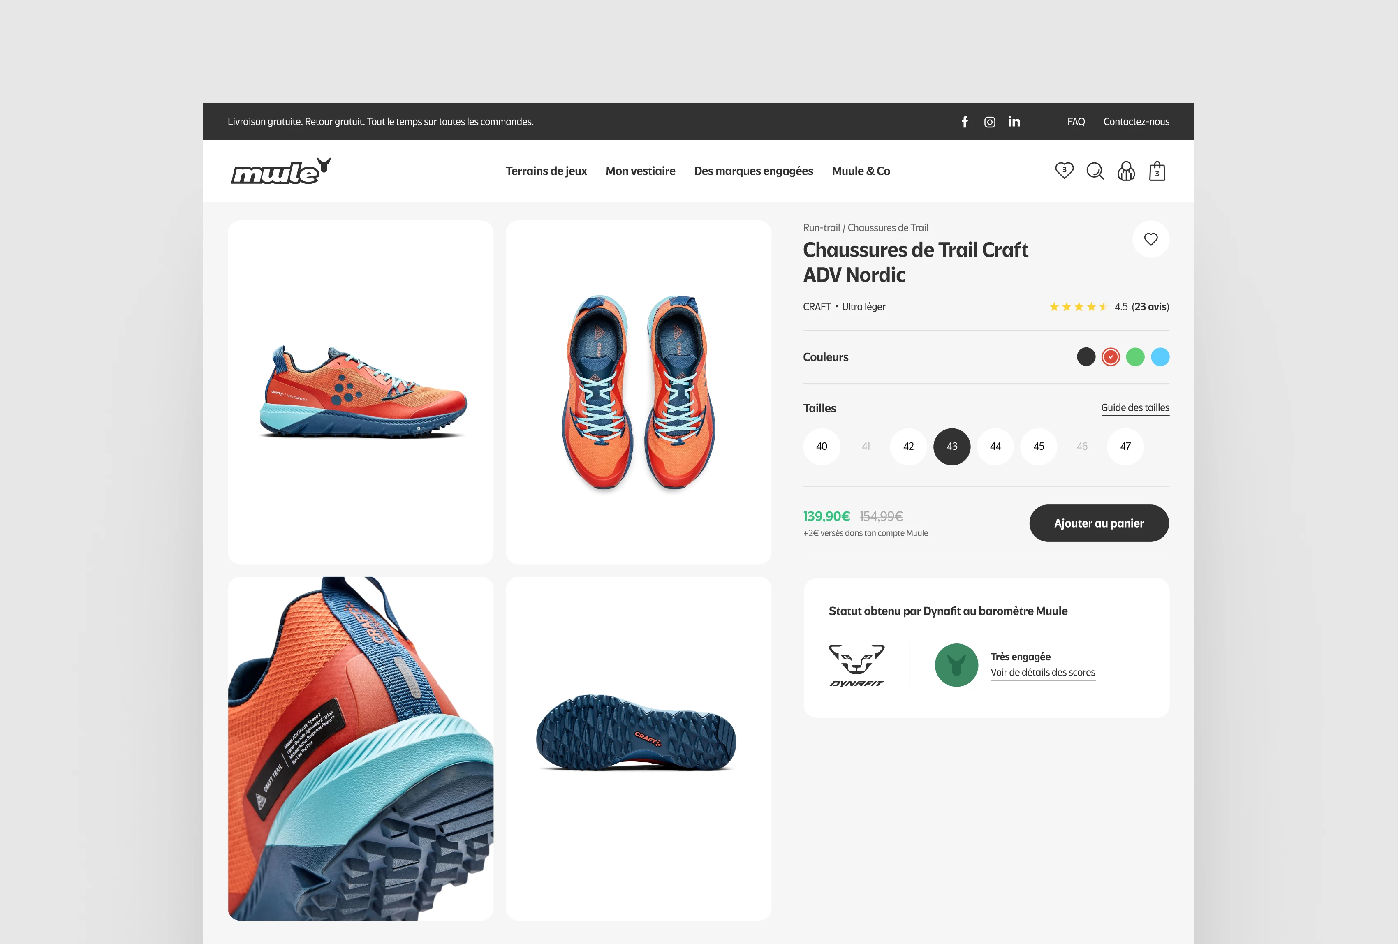Image resolution: width=1398 pixels, height=944 pixels.
Task: Open Des marques engagées menu
Action: click(753, 171)
